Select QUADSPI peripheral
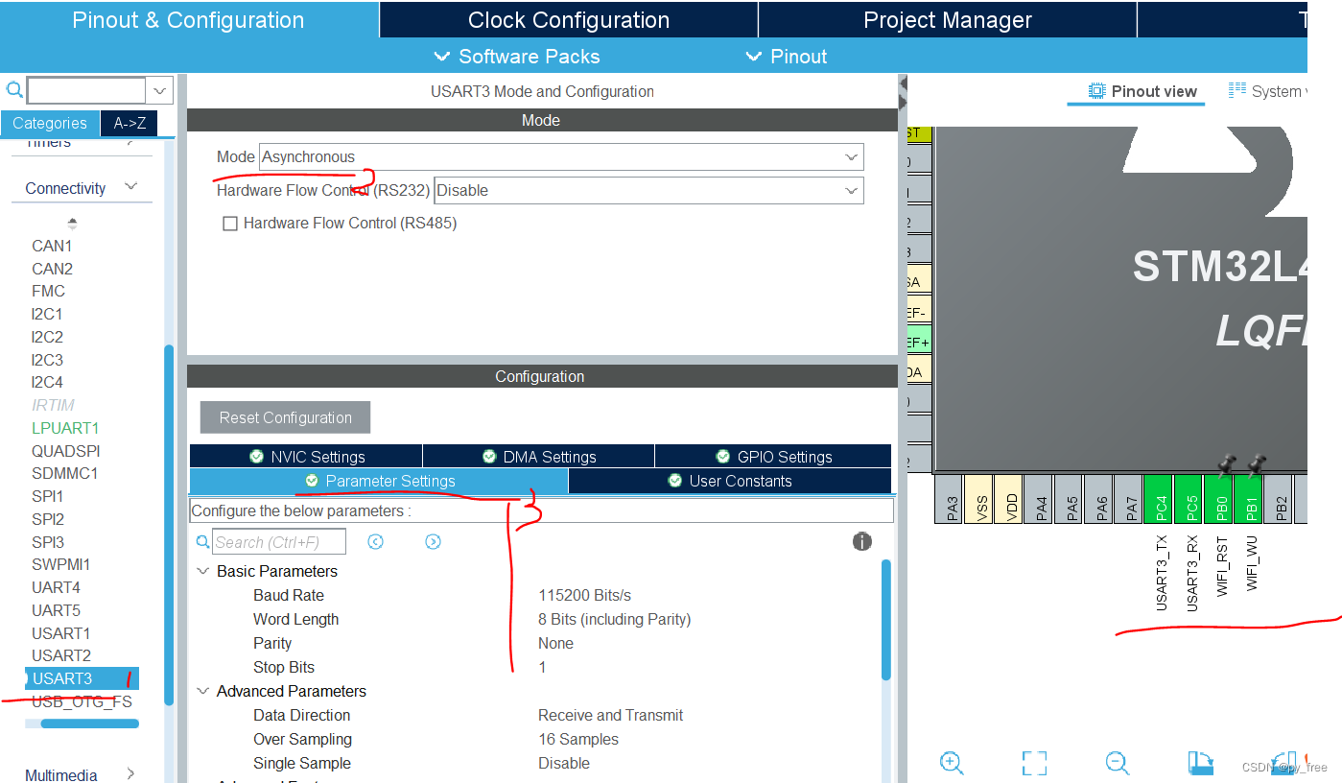1342x783 pixels. pos(65,451)
